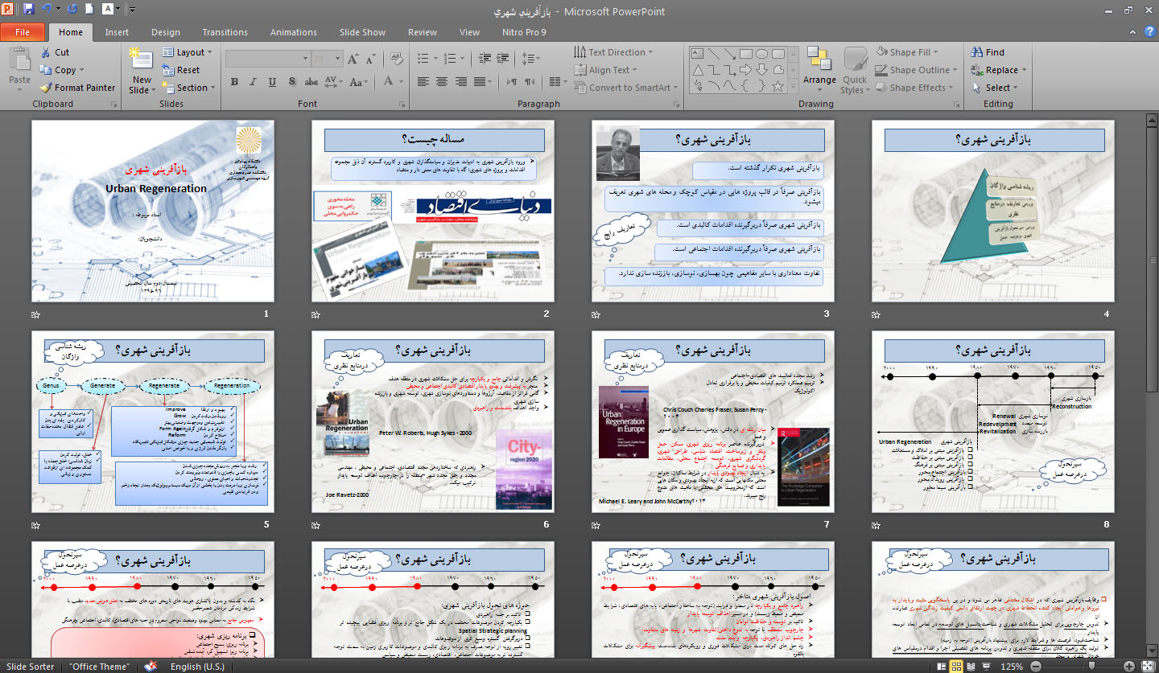Click the Bold formatting icon
1159x673 pixels.
(x=234, y=81)
